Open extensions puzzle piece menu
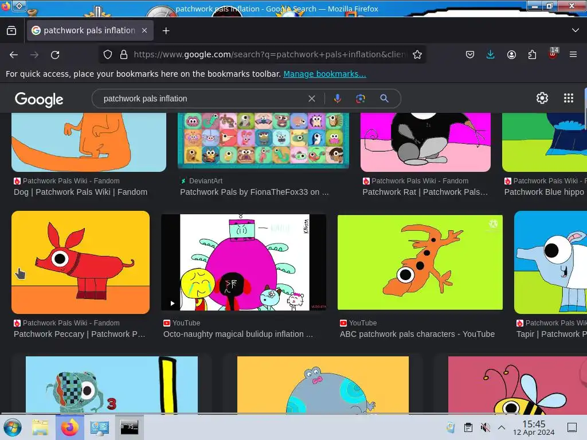The height and width of the screenshot is (440, 587). coord(532,54)
